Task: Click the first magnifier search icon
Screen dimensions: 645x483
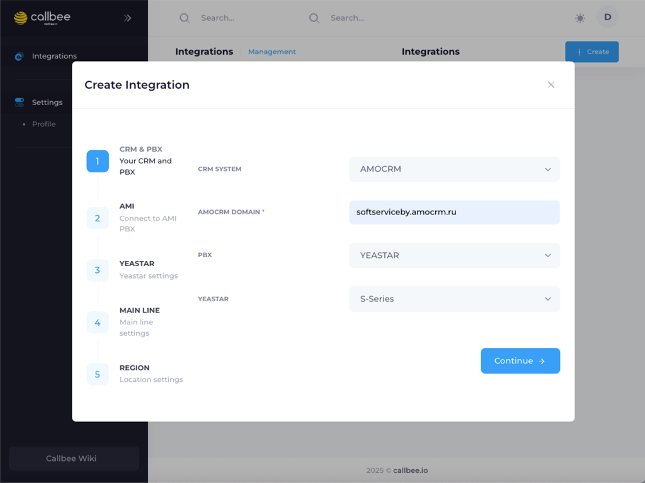Action: tap(185, 18)
